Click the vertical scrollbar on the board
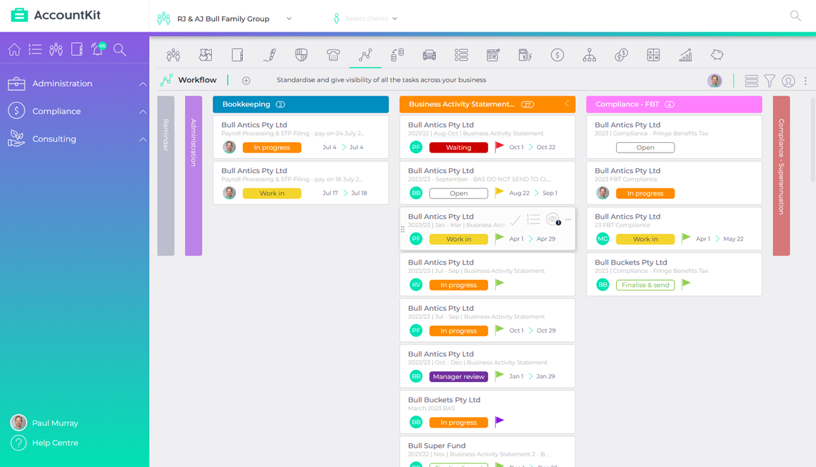Image resolution: width=816 pixels, height=467 pixels. 812,139
